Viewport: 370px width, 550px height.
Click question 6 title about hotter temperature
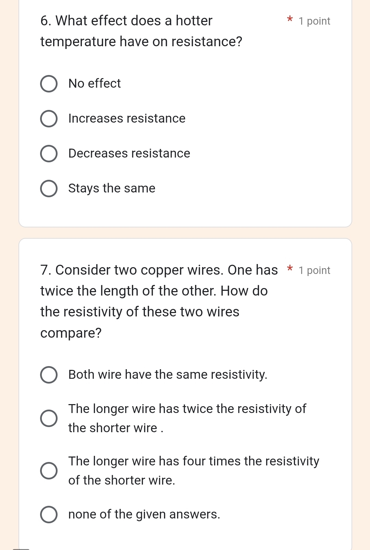pyautogui.click(x=141, y=31)
